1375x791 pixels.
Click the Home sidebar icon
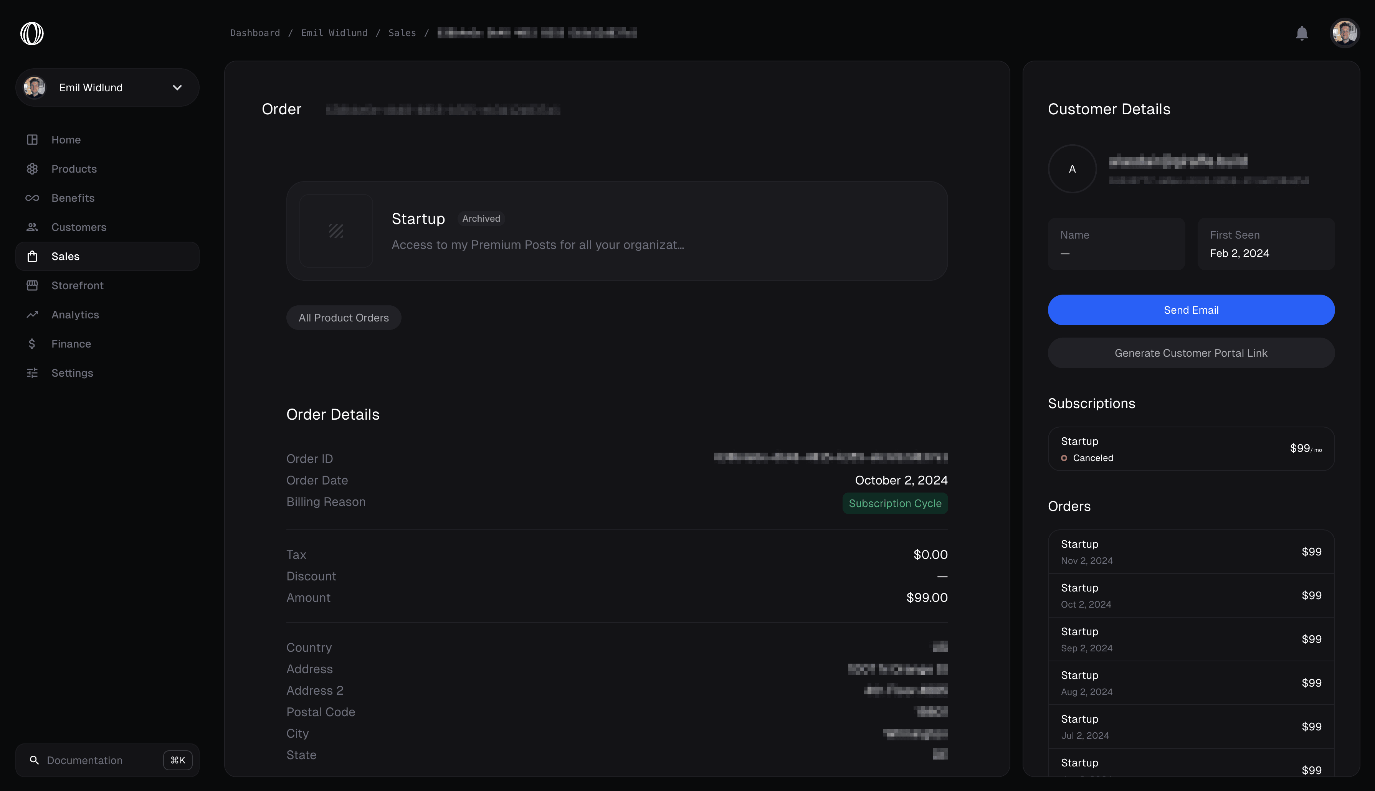tap(32, 140)
